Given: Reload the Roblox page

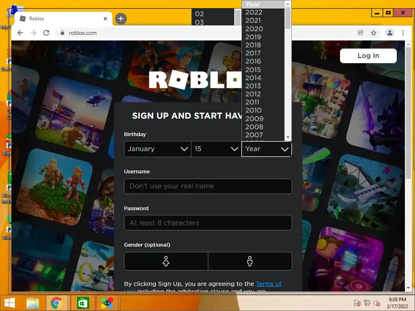Looking at the screenshot, I should (x=46, y=33).
